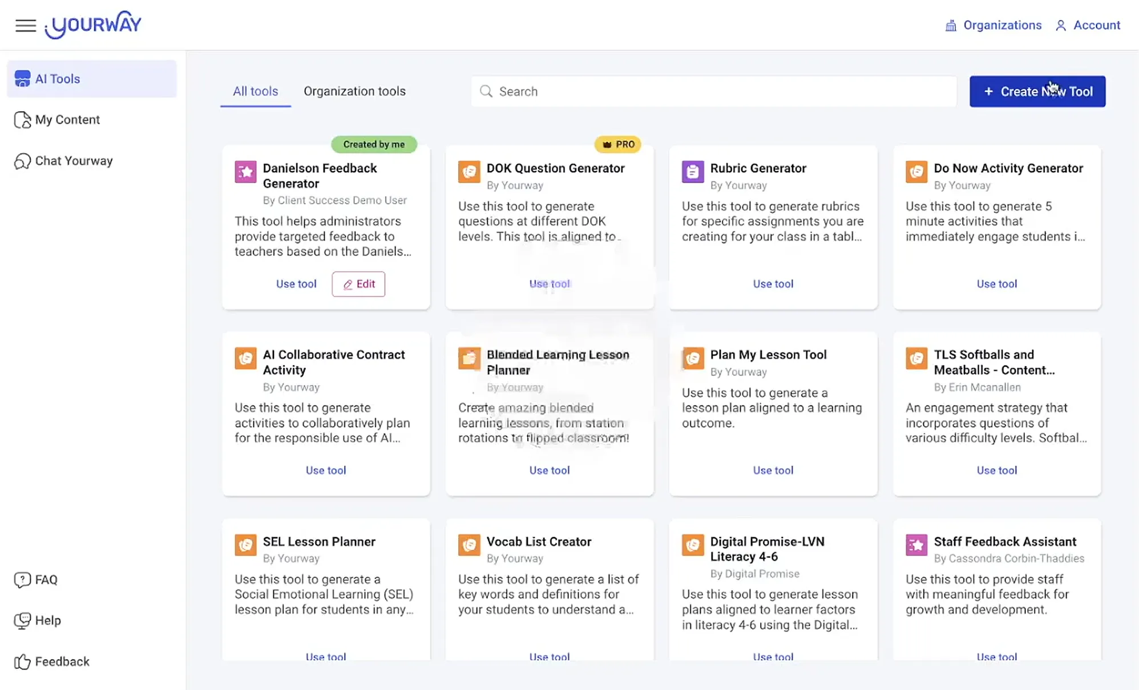Screen dimensions: 1139x690
Task: Use tool for Do Now Activity Generator
Action: click(996, 284)
